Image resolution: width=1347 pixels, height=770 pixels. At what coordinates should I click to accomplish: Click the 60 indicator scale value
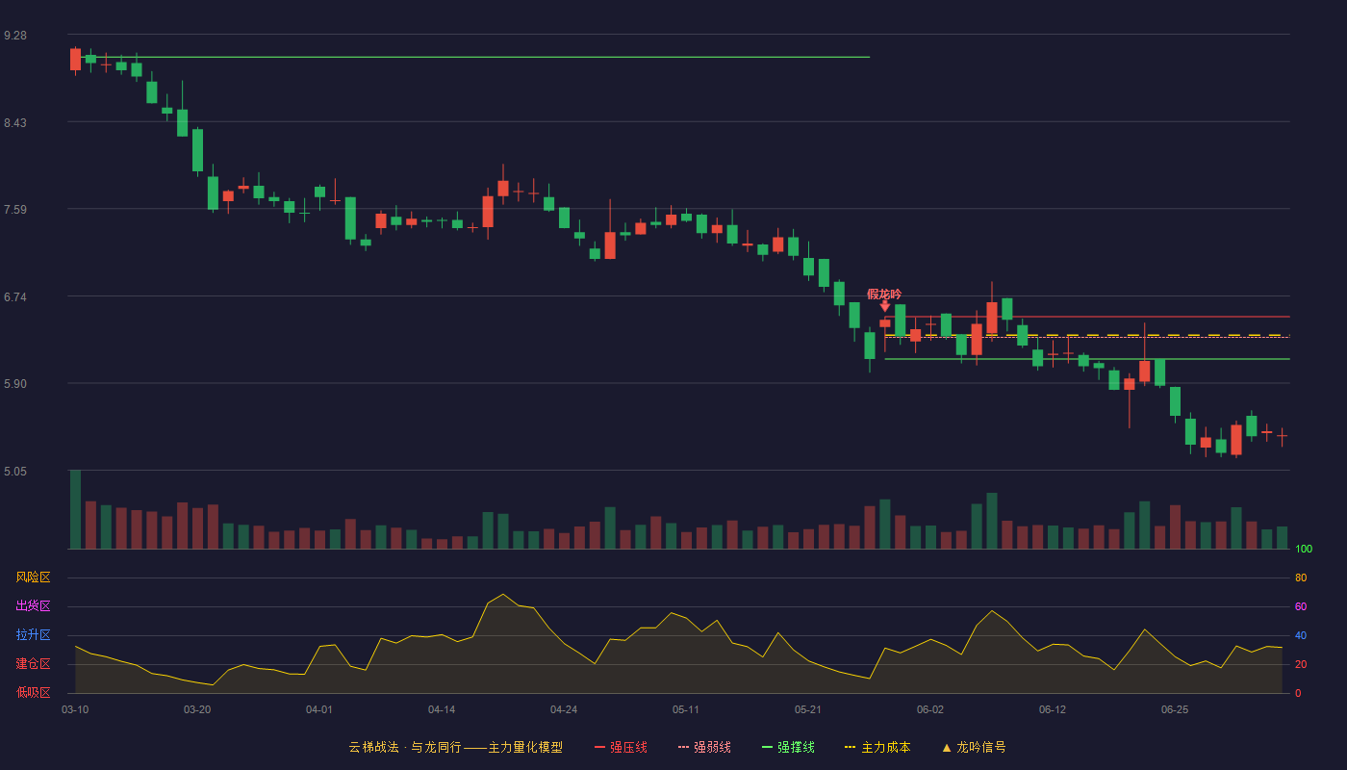(1301, 606)
